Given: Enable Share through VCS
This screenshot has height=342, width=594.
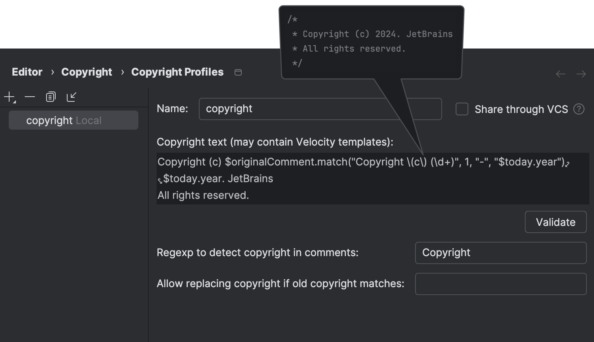Looking at the screenshot, I should (462, 109).
